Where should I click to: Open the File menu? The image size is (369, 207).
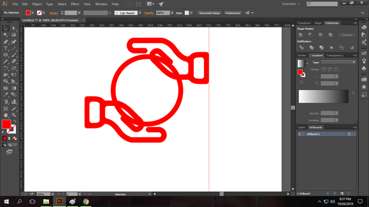click(x=15, y=4)
